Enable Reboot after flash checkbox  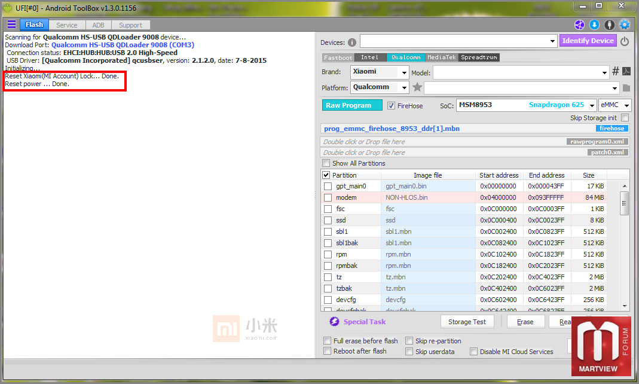[327, 351]
